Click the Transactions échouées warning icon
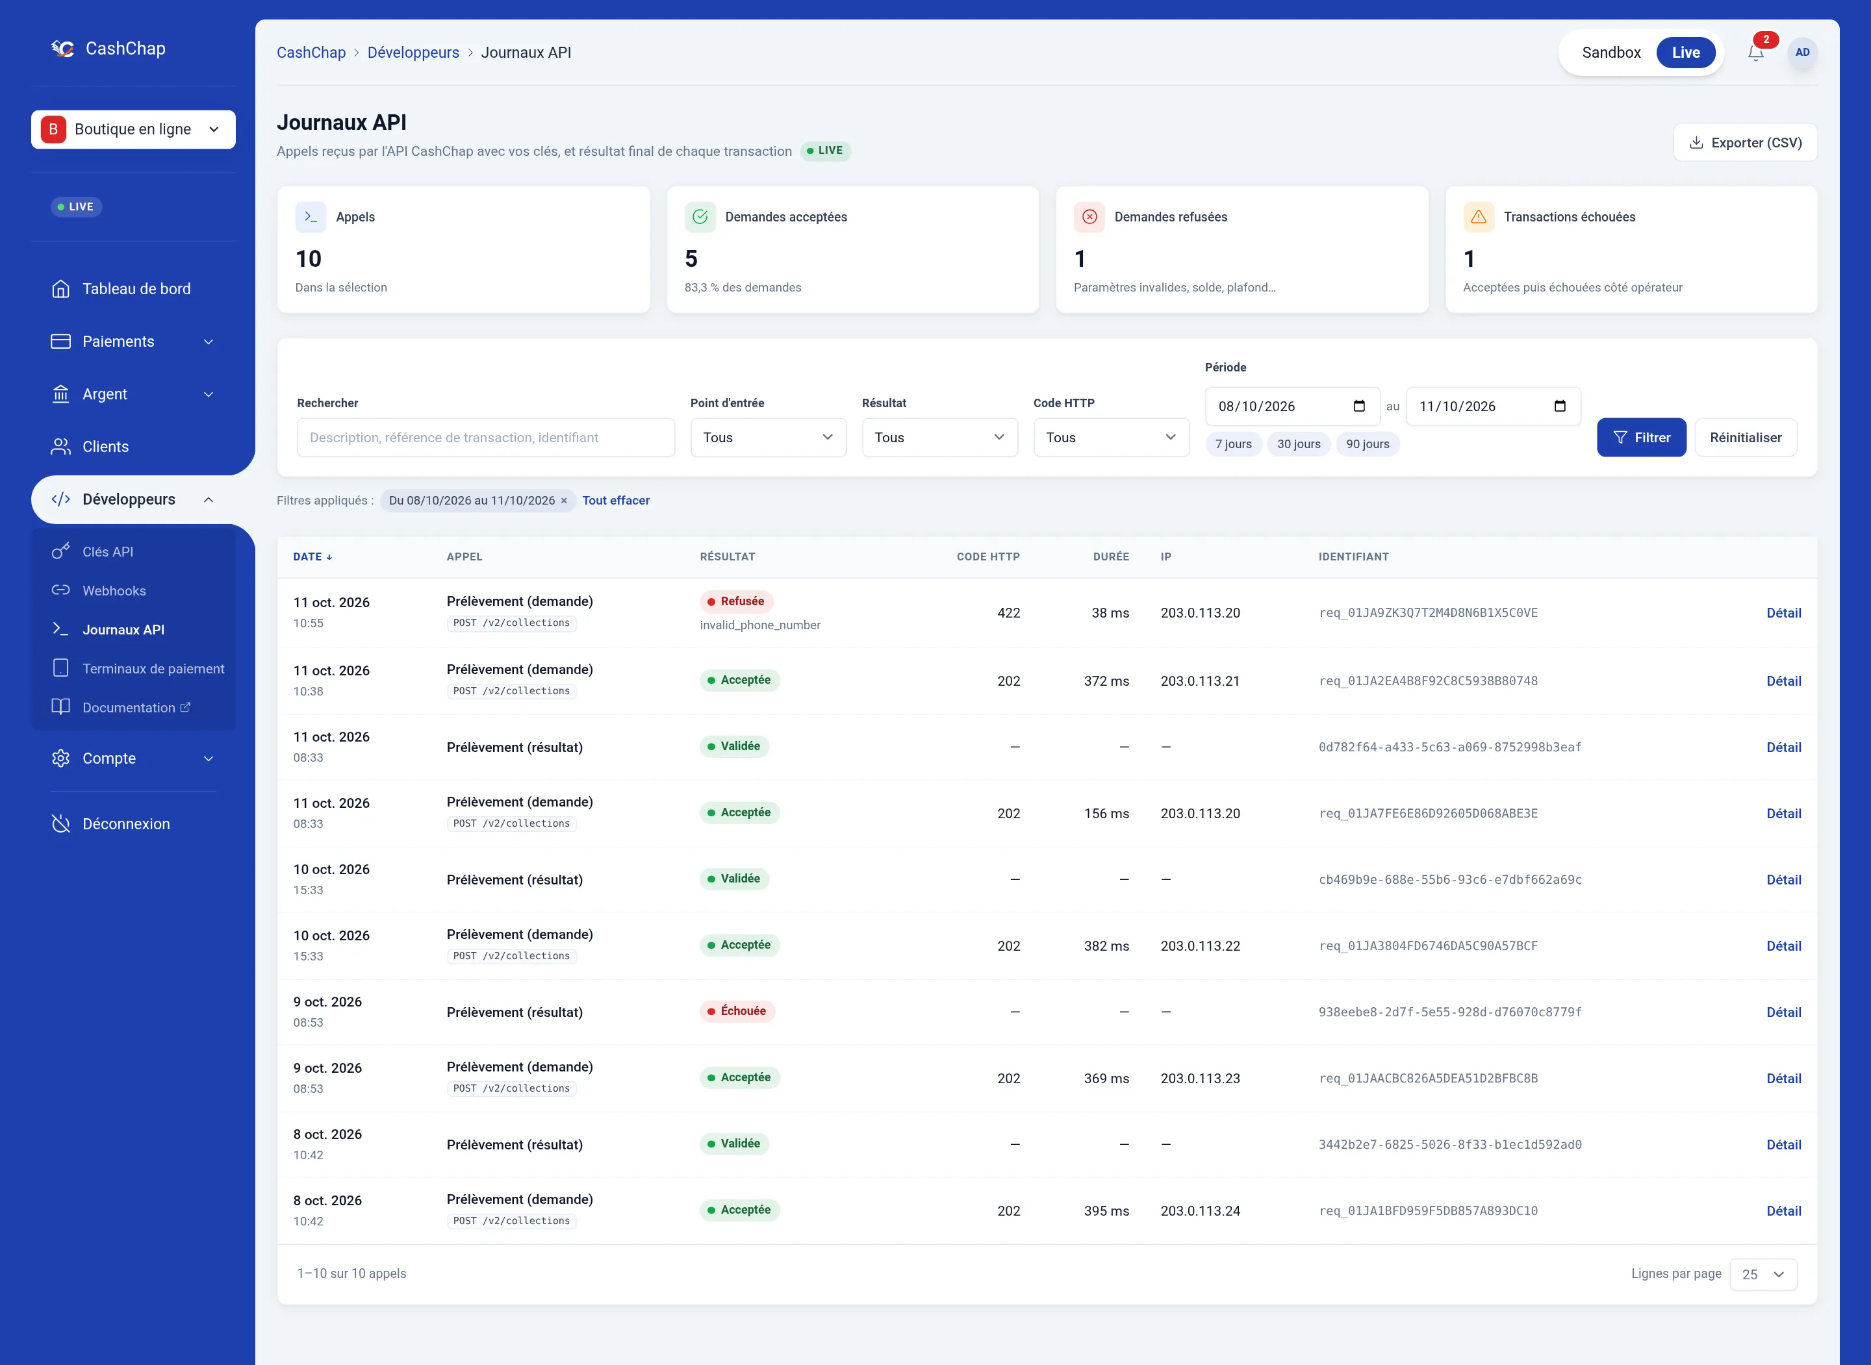Screen dimensions: 1871x1365 [x=1479, y=216]
